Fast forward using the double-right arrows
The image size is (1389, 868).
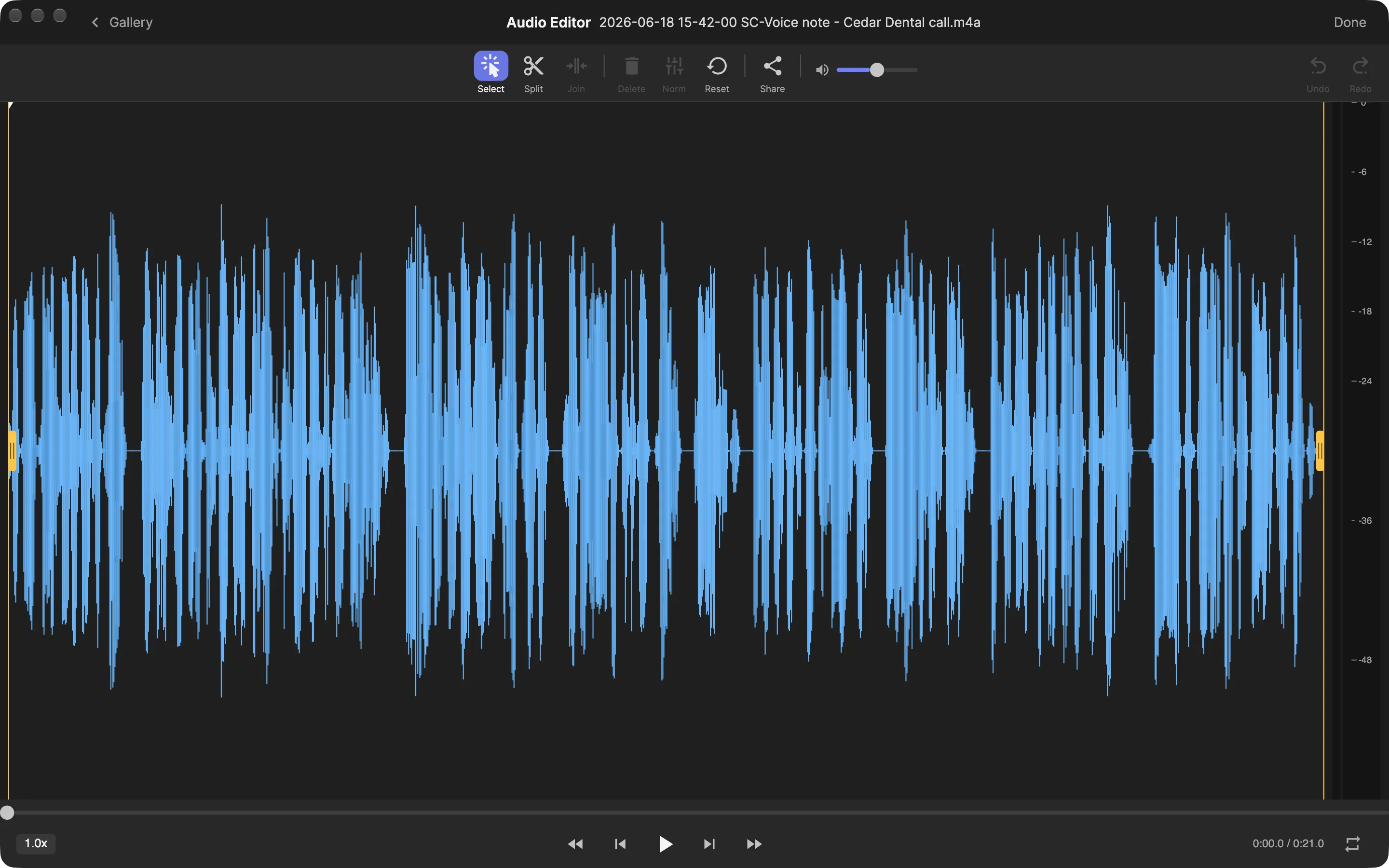754,844
